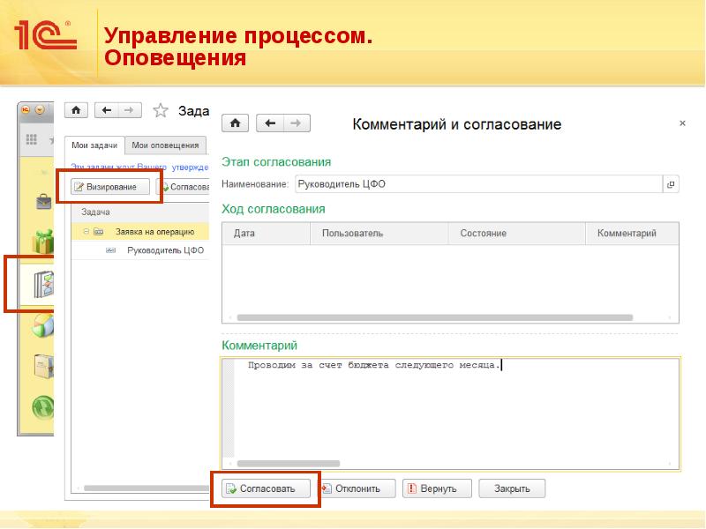Switch to the Мои оповещения tab
The width and height of the screenshot is (706, 529).
coord(166,145)
